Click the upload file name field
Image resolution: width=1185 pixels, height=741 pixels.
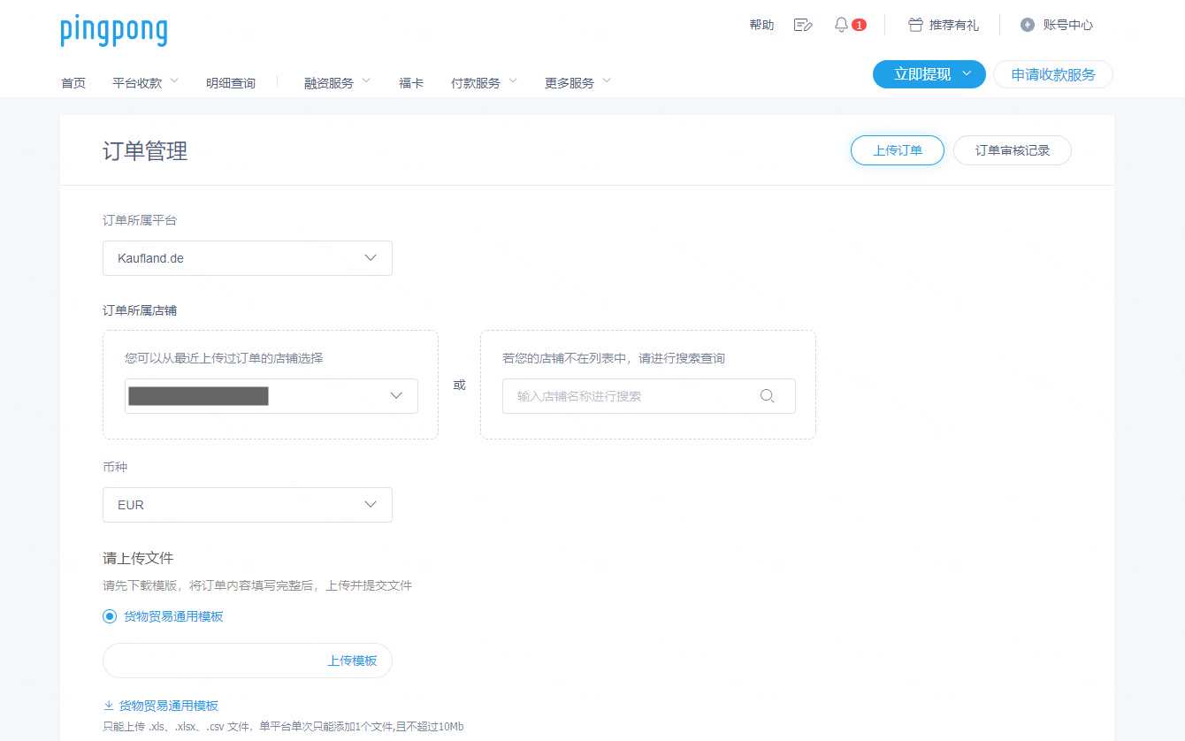click(248, 661)
